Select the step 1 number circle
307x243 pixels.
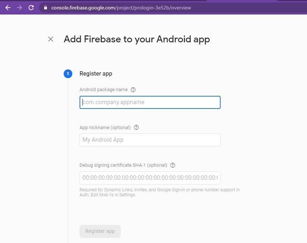point(68,74)
